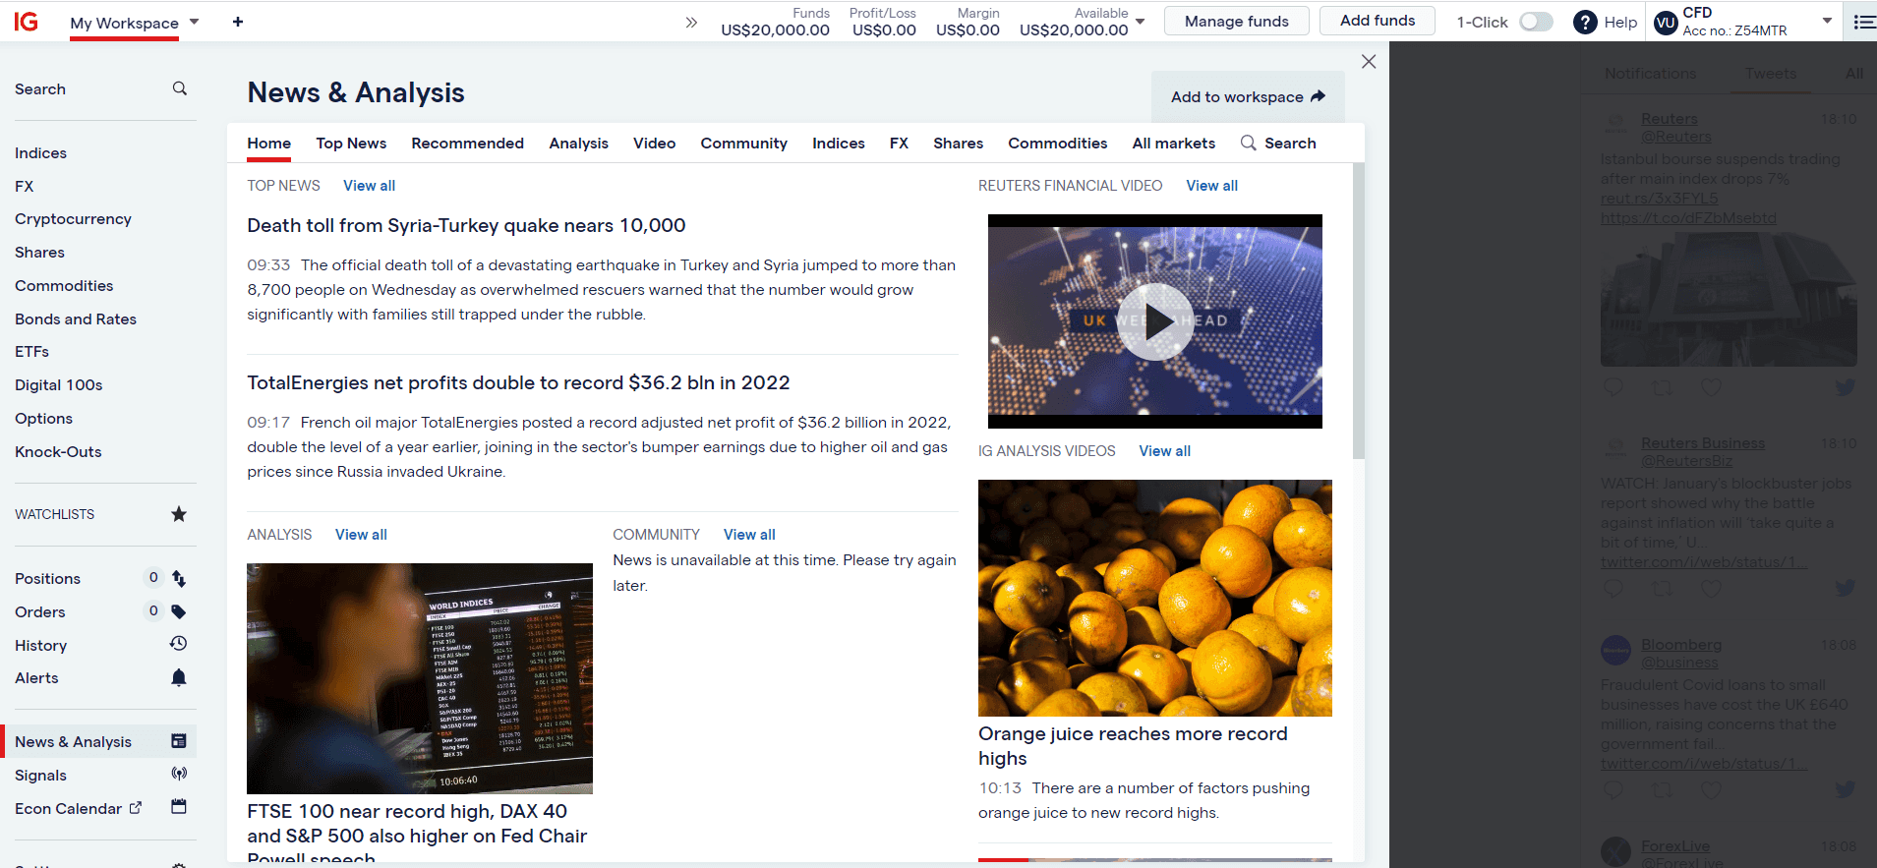Open the Community tab
Image resolution: width=1877 pixels, height=868 pixels.
(x=744, y=144)
